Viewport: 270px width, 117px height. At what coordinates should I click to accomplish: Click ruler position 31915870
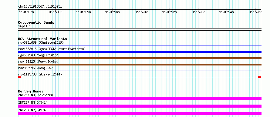pyautogui.click(x=26, y=12)
